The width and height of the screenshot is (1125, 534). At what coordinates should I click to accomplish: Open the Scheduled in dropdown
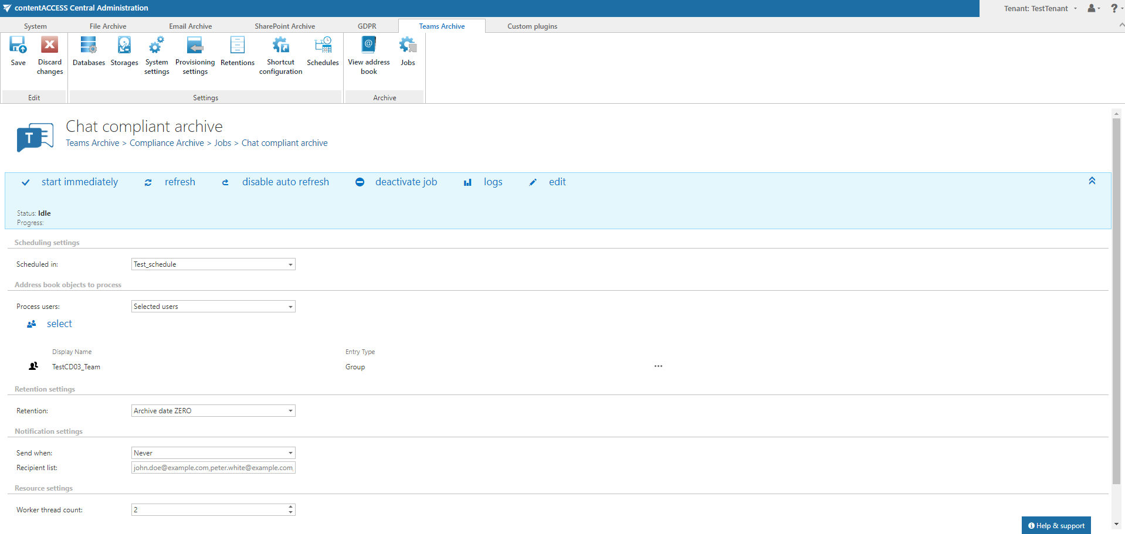[x=290, y=264]
